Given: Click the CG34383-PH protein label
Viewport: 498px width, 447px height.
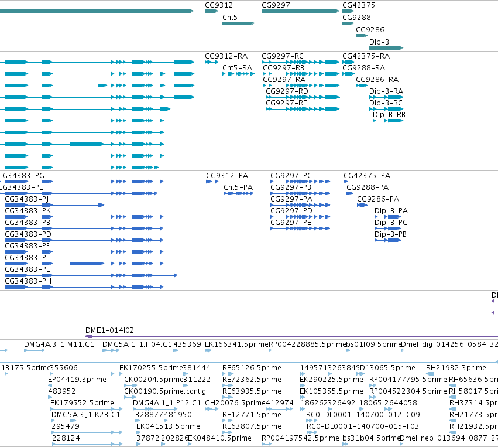Looking at the screenshot, I should (x=28, y=281).
